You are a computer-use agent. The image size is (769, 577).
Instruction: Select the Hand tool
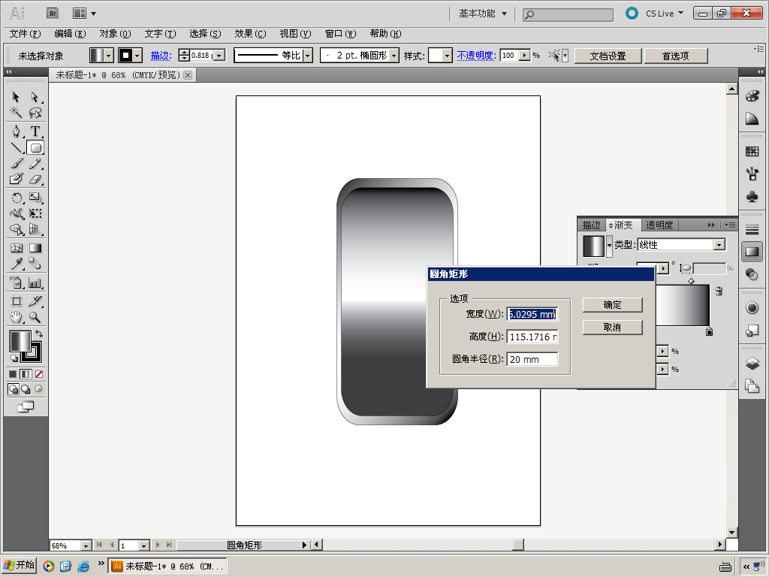coord(16,318)
